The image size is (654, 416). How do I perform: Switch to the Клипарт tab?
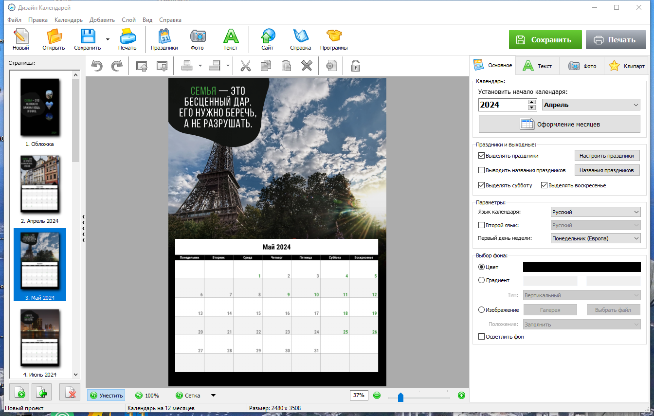click(x=626, y=66)
